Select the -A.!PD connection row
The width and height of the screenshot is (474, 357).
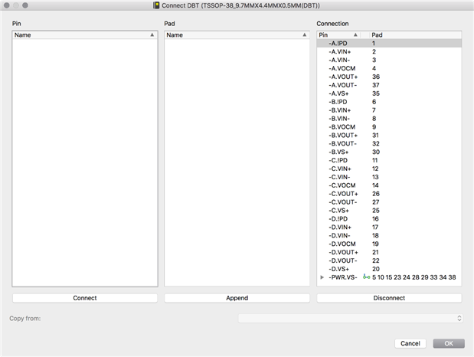click(389, 43)
